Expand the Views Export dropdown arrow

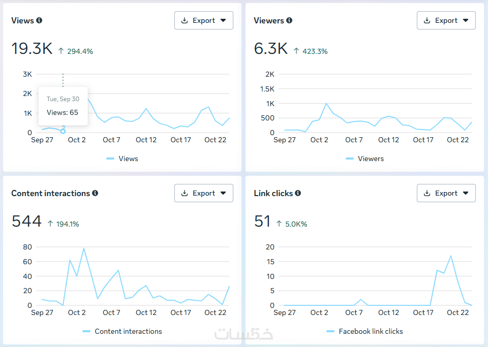(223, 20)
